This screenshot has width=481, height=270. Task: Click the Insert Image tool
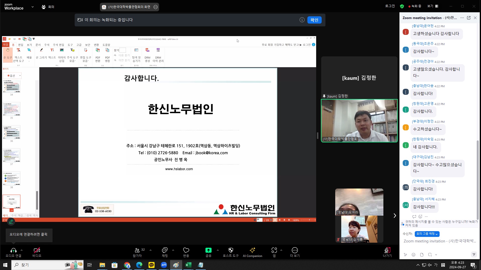[62, 55]
